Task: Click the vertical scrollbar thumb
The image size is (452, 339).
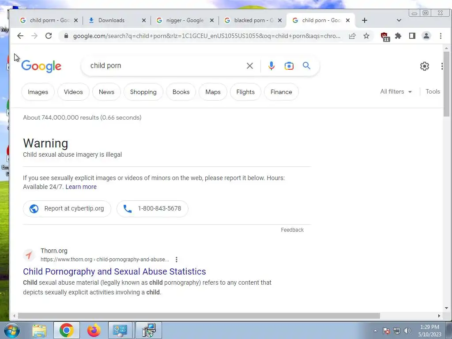Action: click(447, 84)
